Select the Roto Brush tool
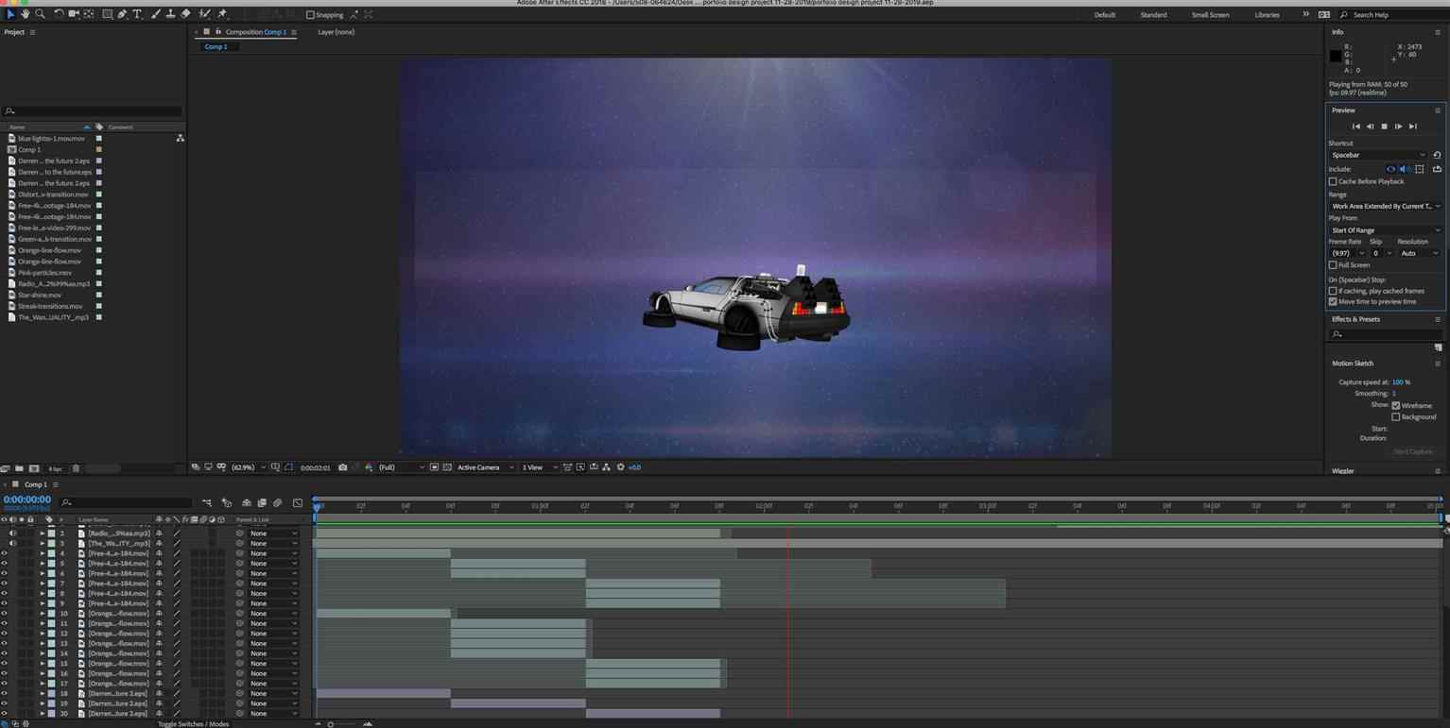This screenshot has width=1450, height=728. [204, 14]
